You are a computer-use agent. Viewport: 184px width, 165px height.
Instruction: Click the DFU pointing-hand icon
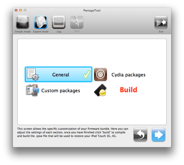pyautogui.click(x=77, y=22)
